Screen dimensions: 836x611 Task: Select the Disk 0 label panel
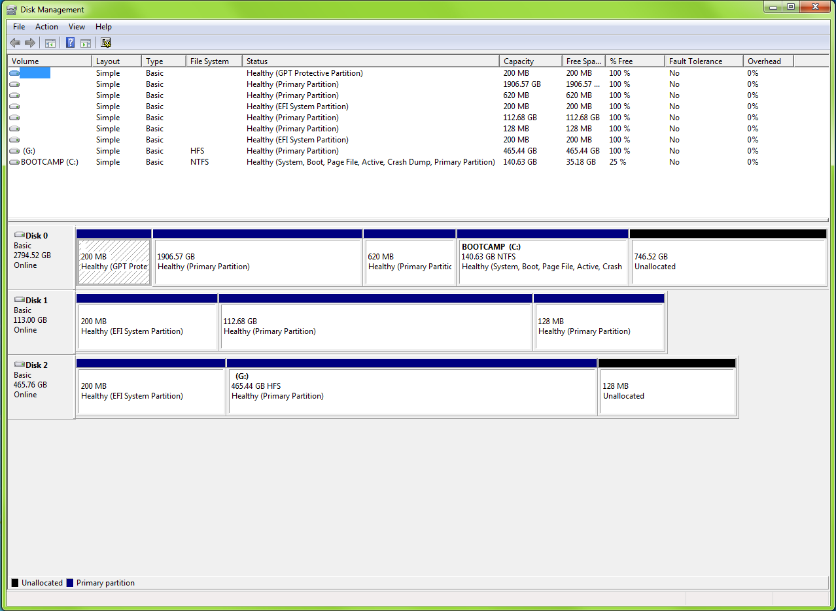point(41,257)
